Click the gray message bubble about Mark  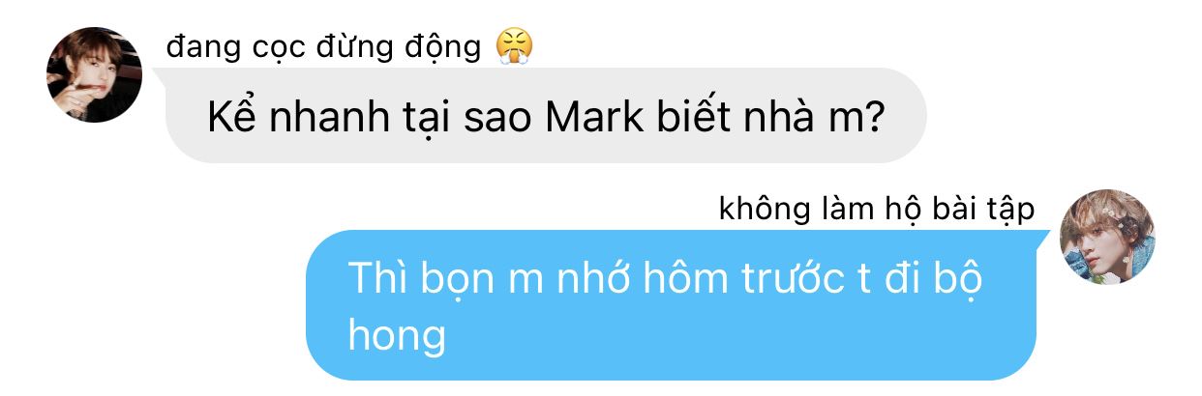546,115
